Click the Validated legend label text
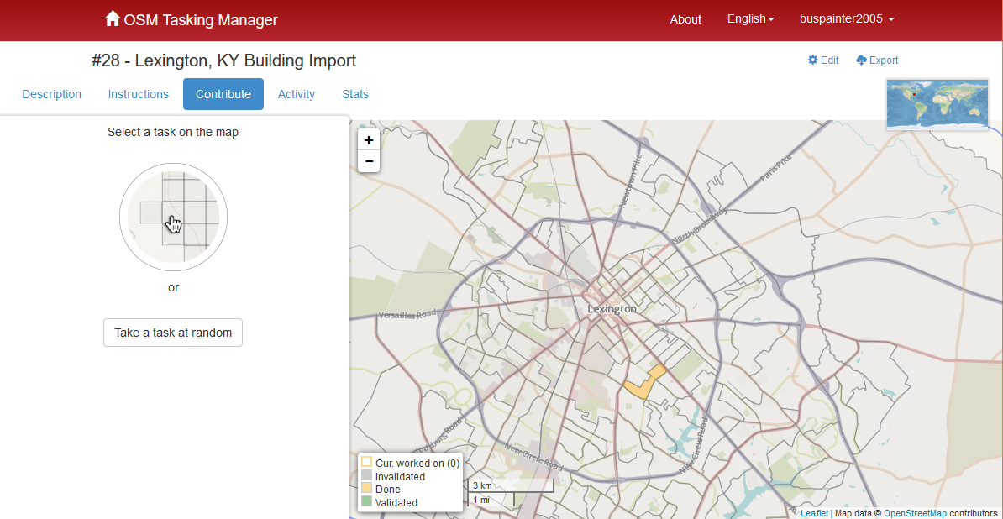This screenshot has width=1003, height=519. 396,503
